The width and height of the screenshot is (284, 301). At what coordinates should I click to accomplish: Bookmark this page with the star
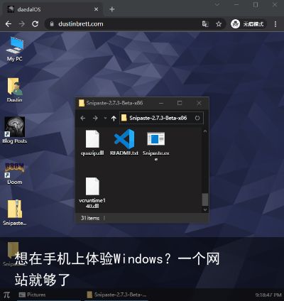[219, 24]
